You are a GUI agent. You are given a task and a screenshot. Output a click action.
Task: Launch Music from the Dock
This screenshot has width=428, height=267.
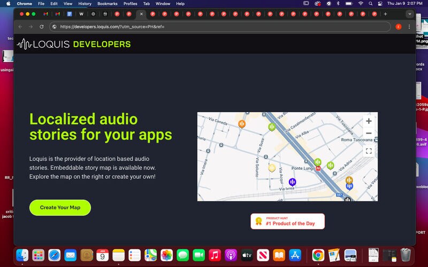coord(215,255)
